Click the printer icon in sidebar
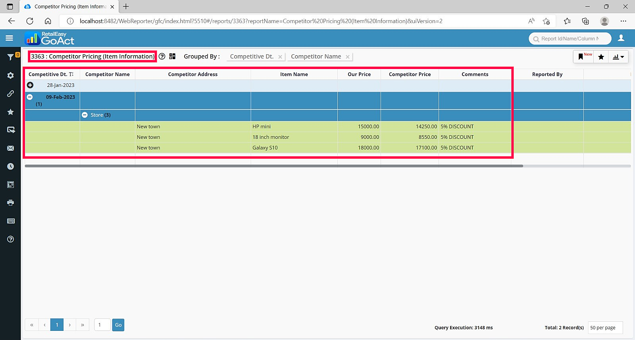Viewport: 635px width, 340px height. pos(11,203)
